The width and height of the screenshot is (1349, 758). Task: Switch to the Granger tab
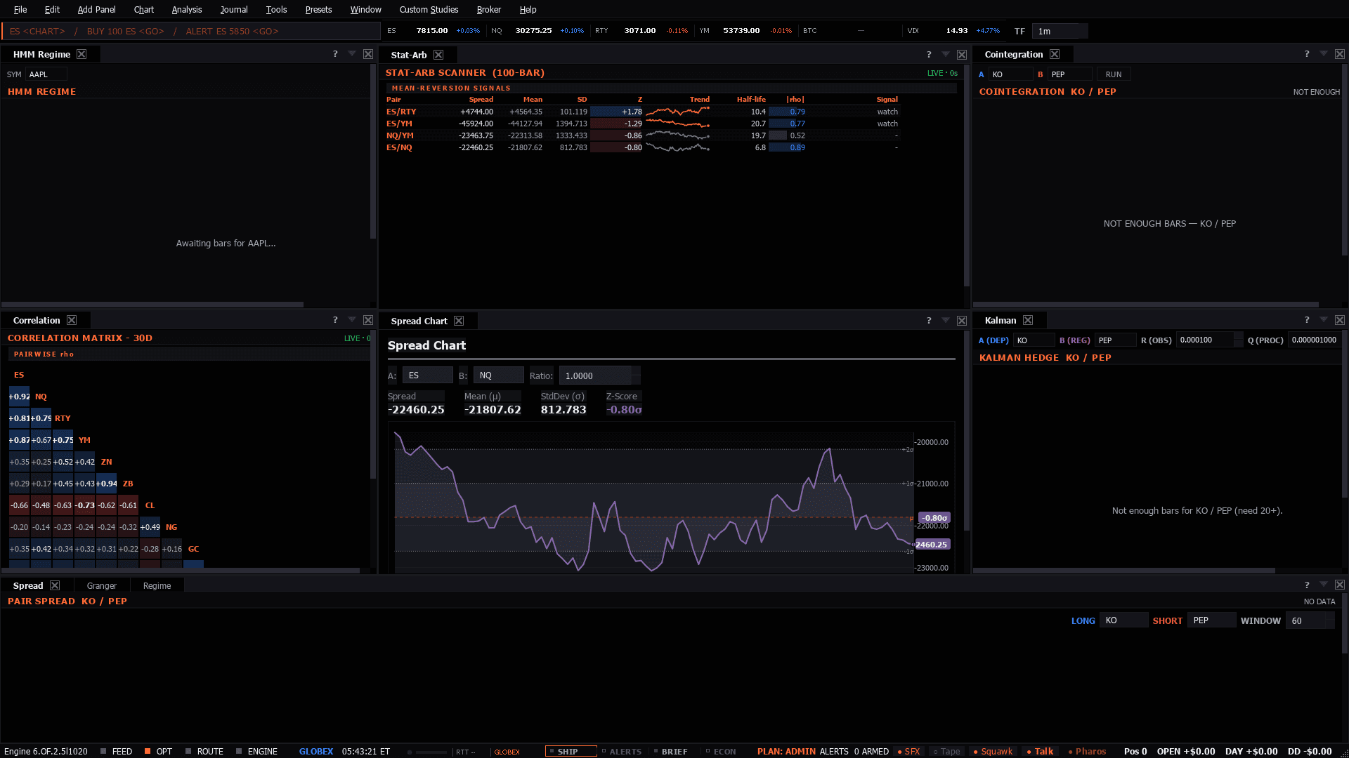coord(102,585)
